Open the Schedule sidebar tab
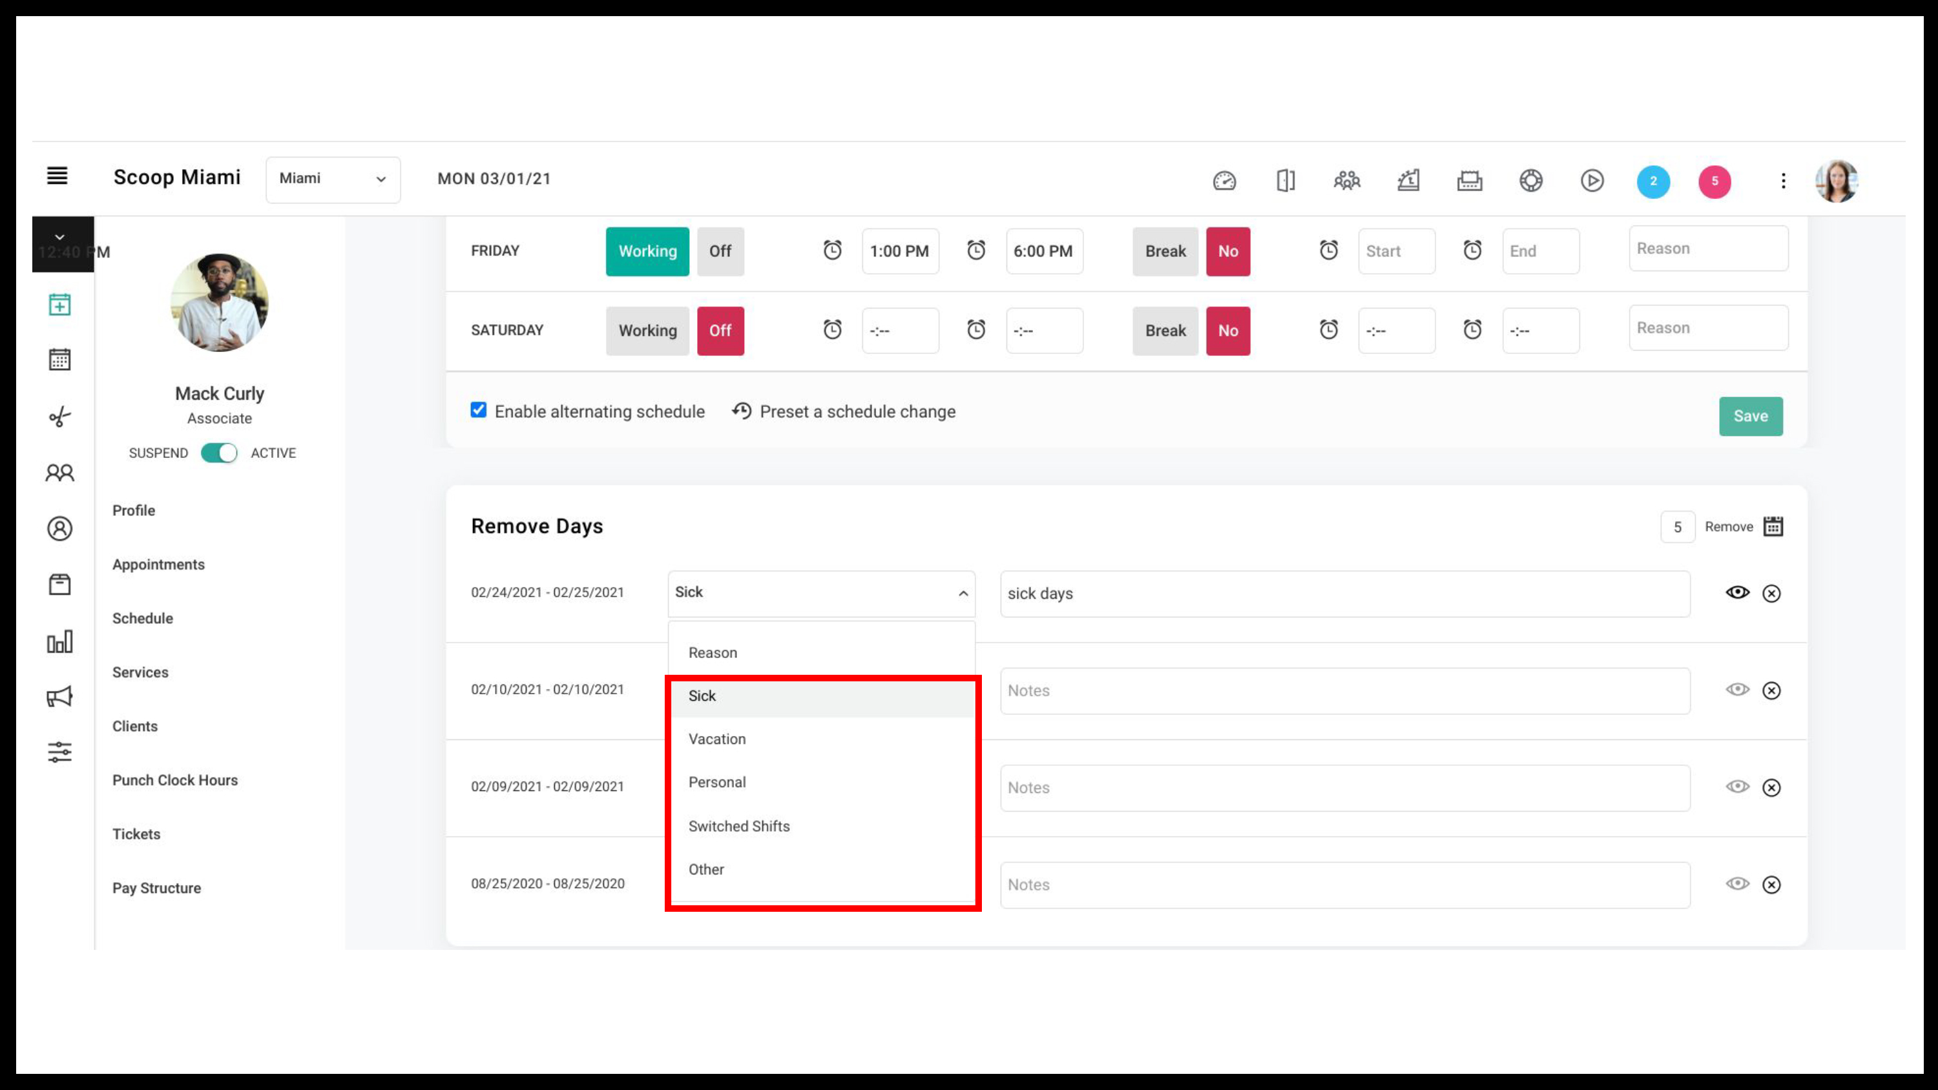The image size is (1938, 1090). coord(142,619)
